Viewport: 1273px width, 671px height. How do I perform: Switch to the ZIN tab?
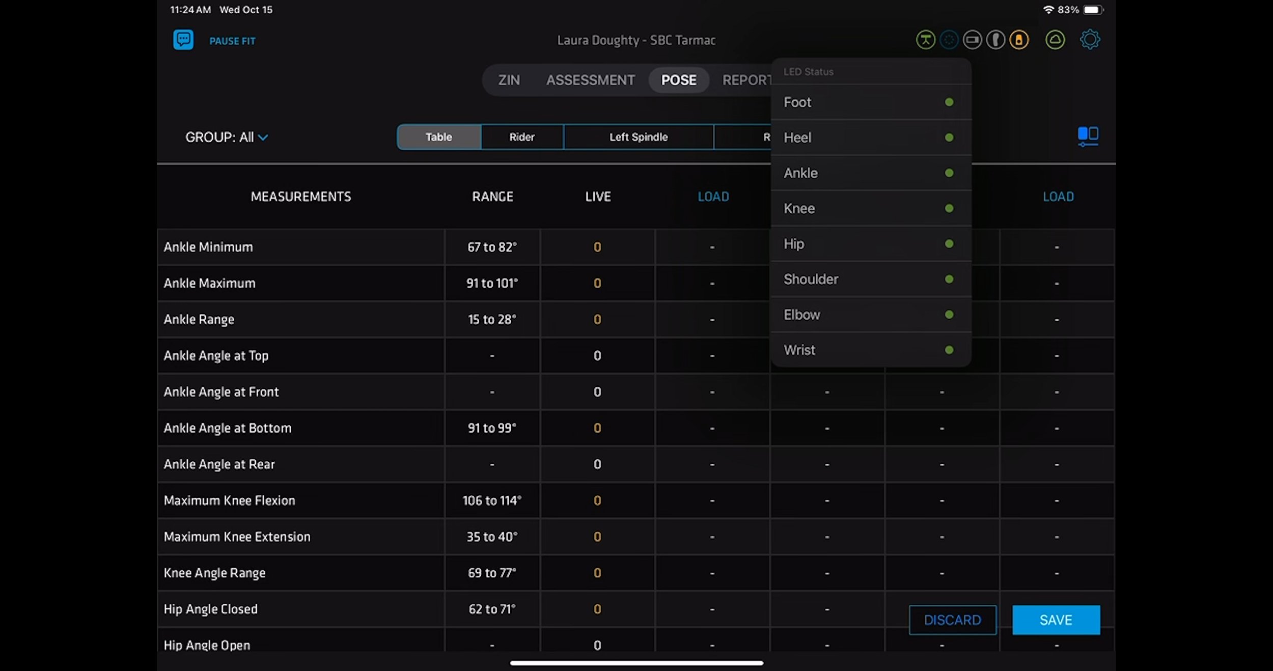pos(509,80)
